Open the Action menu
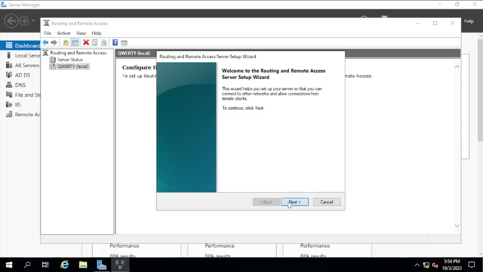Screen dimensions: 483x272 point(64,33)
